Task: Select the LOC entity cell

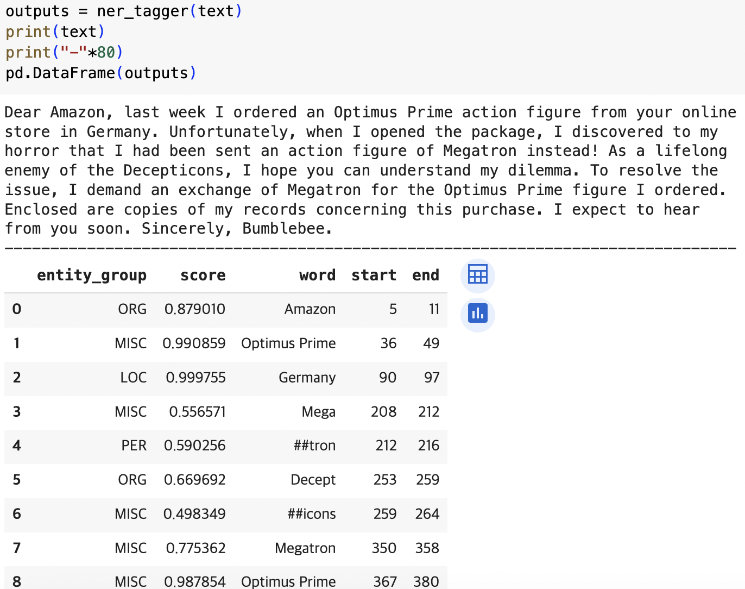Action: click(x=134, y=378)
